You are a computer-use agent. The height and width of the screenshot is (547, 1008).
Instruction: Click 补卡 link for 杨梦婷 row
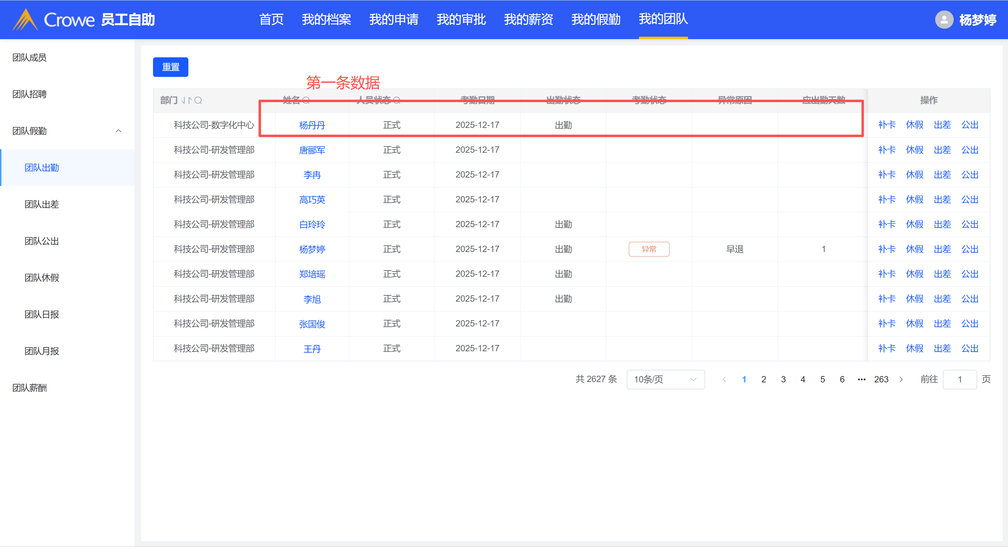(887, 249)
